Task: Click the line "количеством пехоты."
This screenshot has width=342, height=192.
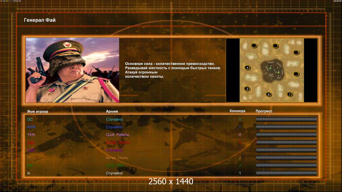Action: pyautogui.click(x=144, y=76)
